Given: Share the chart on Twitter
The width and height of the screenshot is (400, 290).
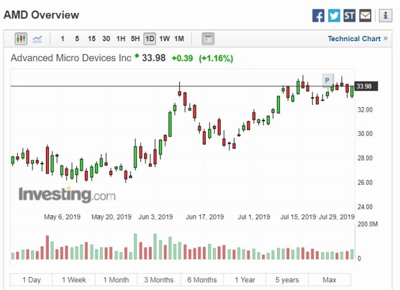Looking at the screenshot, I should pyautogui.click(x=334, y=16).
